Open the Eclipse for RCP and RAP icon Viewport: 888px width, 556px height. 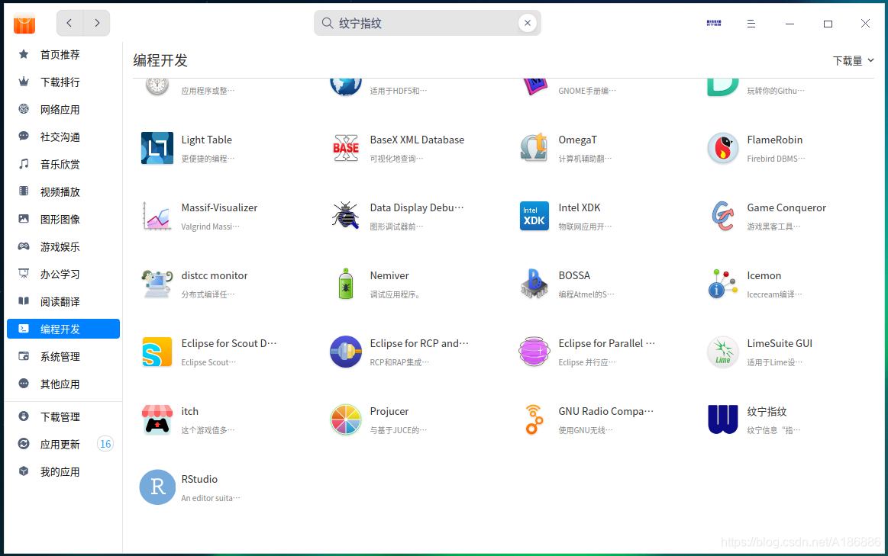click(345, 352)
